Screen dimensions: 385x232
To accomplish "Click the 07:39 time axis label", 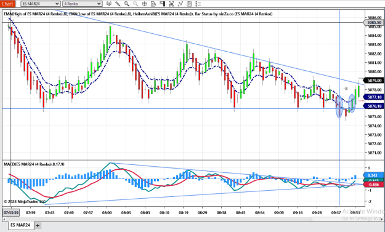I will [30, 213].
